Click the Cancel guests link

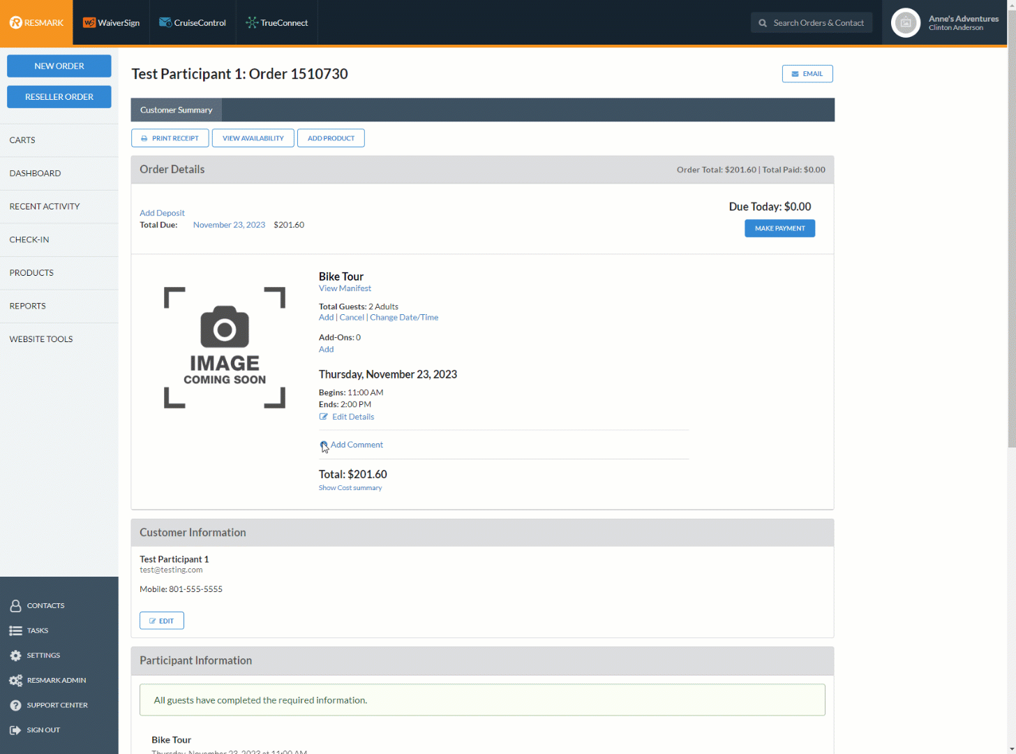click(352, 317)
